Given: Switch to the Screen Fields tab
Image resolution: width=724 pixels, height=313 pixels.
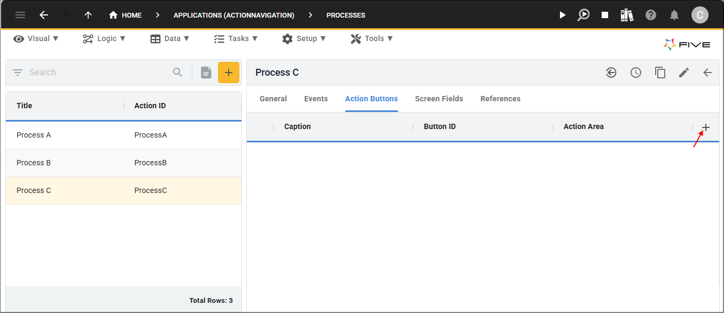Looking at the screenshot, I should click(x=439, y=99).
